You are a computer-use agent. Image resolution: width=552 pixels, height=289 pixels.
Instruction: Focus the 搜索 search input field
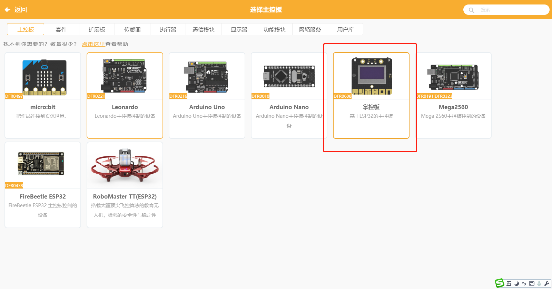coord(506,10)
